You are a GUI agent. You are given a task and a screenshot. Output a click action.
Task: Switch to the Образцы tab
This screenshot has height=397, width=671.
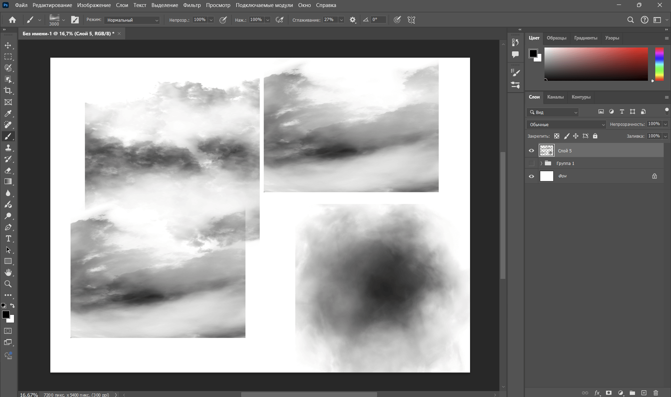[556, 38]
